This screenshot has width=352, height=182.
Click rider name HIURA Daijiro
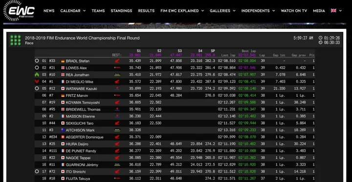[77, 144]
